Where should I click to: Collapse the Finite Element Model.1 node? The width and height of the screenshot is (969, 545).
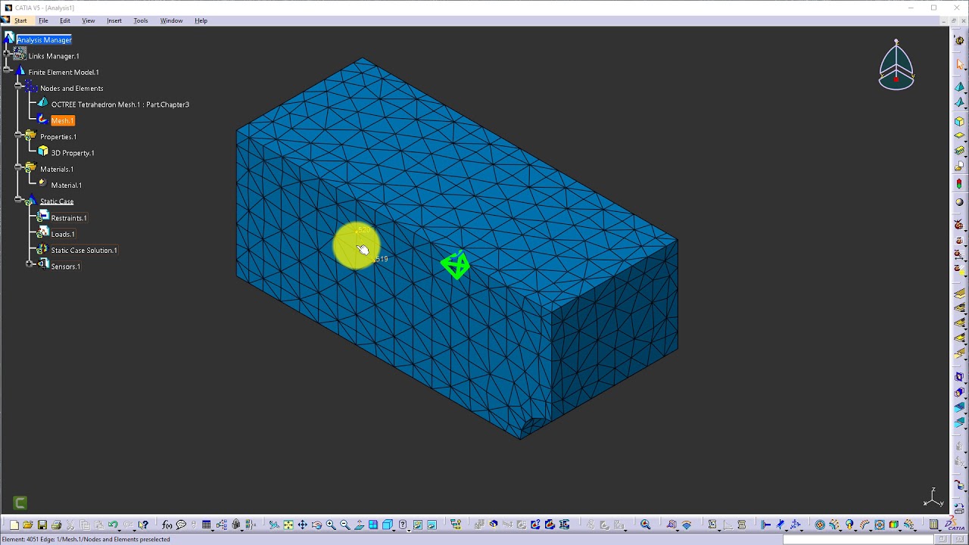[x=7, y=68]
